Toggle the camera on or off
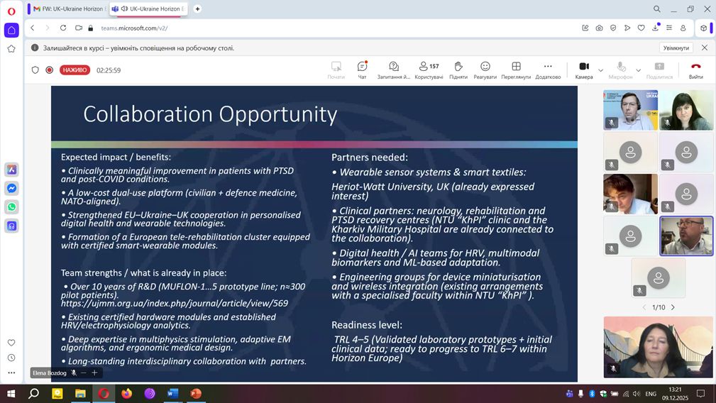Screen dimensions: 716x403 583,70
